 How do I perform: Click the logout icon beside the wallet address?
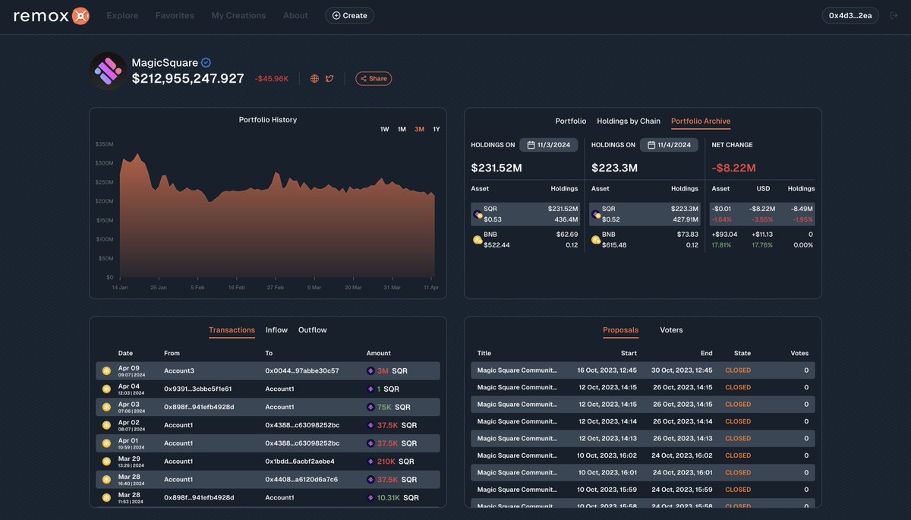[x=893, y=15]
